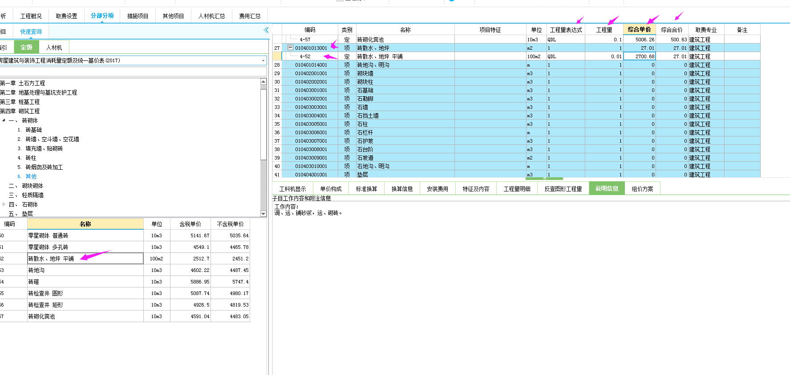Click the tree scrollbar down arrow
790x375 pixels.
point(263,214)
